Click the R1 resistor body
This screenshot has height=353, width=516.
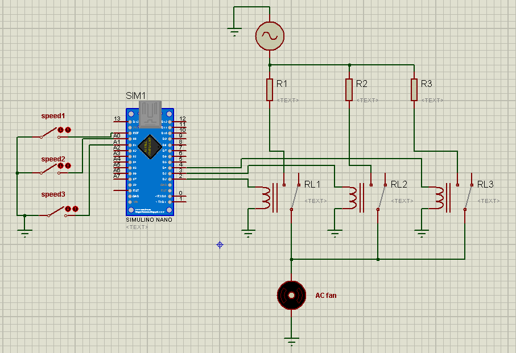tap(270, 90)
